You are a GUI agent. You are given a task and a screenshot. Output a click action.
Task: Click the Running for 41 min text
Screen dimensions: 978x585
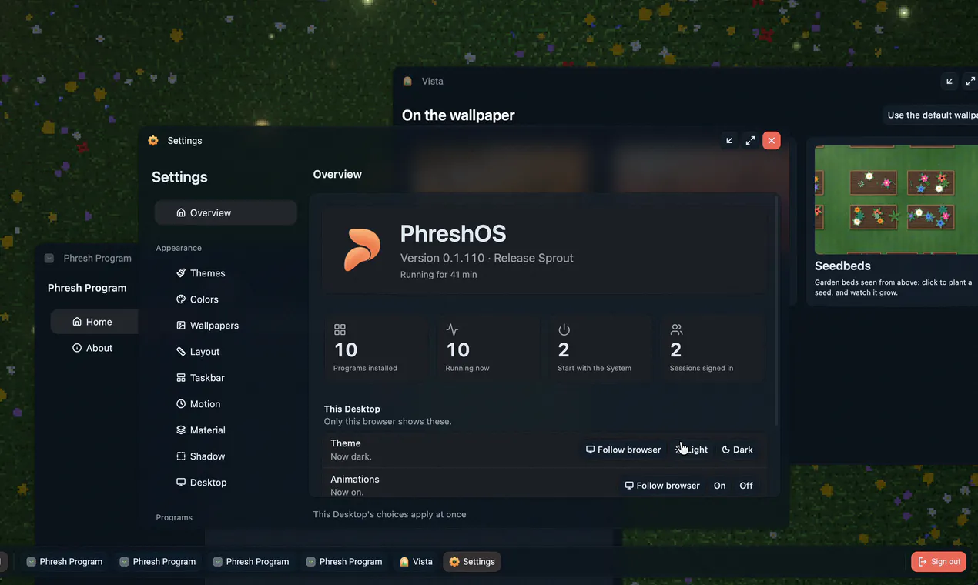pyautogui.click(x=439, y=275)
